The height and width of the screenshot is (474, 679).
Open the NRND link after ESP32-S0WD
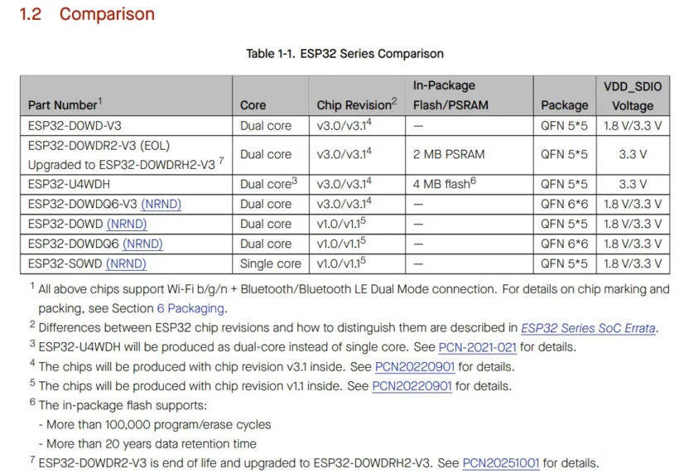[126, 264]
